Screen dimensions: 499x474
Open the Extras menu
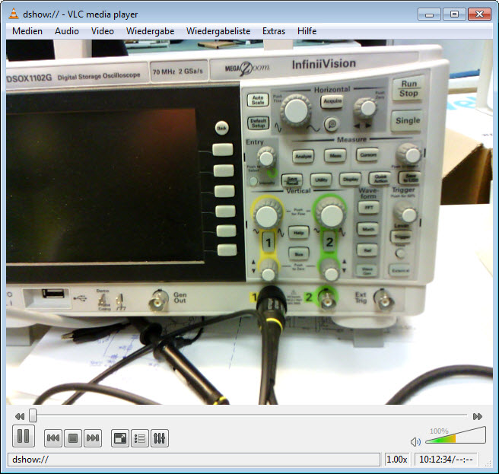pyautogui.click(x=273, y=31)
